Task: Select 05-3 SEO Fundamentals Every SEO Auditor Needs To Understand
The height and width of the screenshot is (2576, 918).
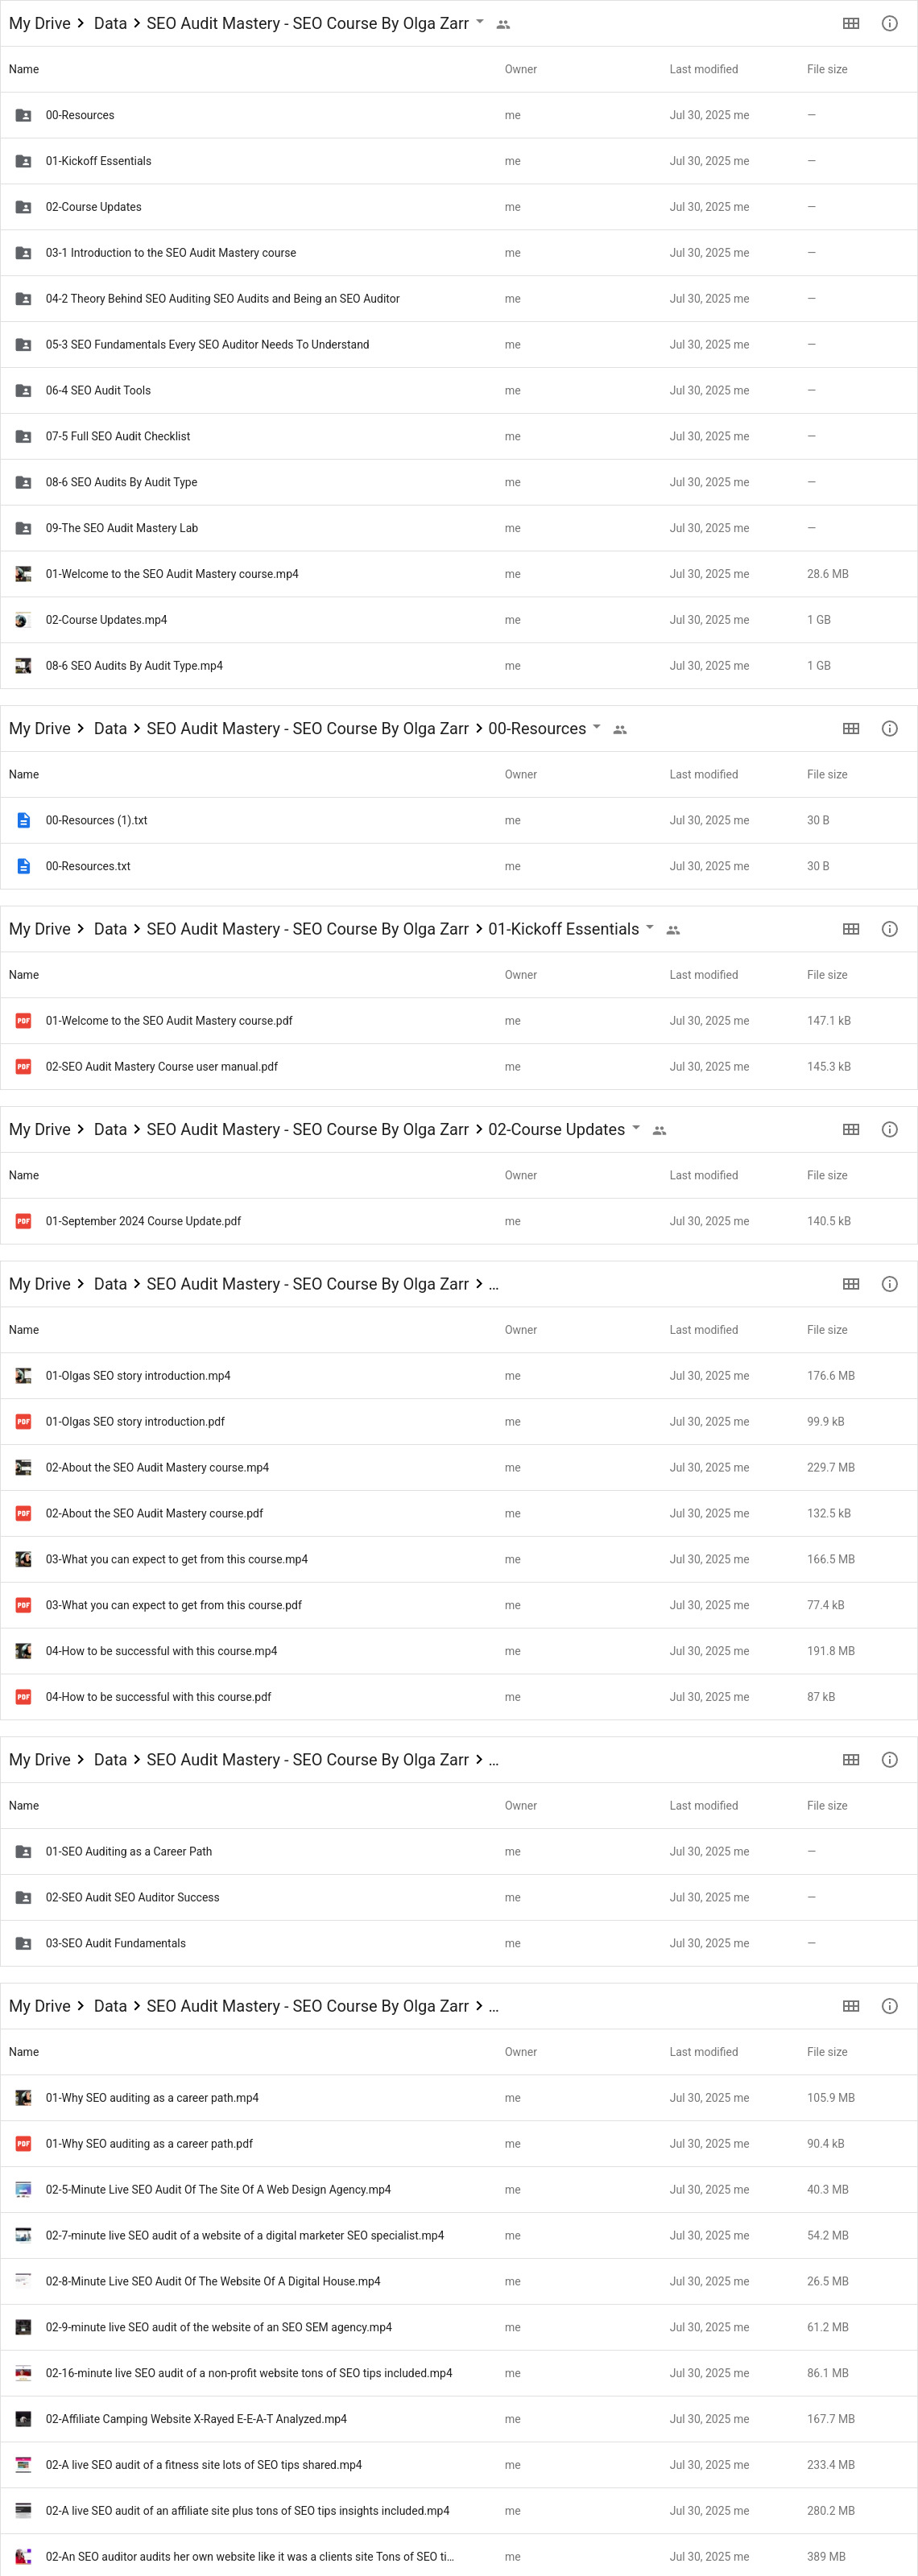Action: (x=459, y=344)
